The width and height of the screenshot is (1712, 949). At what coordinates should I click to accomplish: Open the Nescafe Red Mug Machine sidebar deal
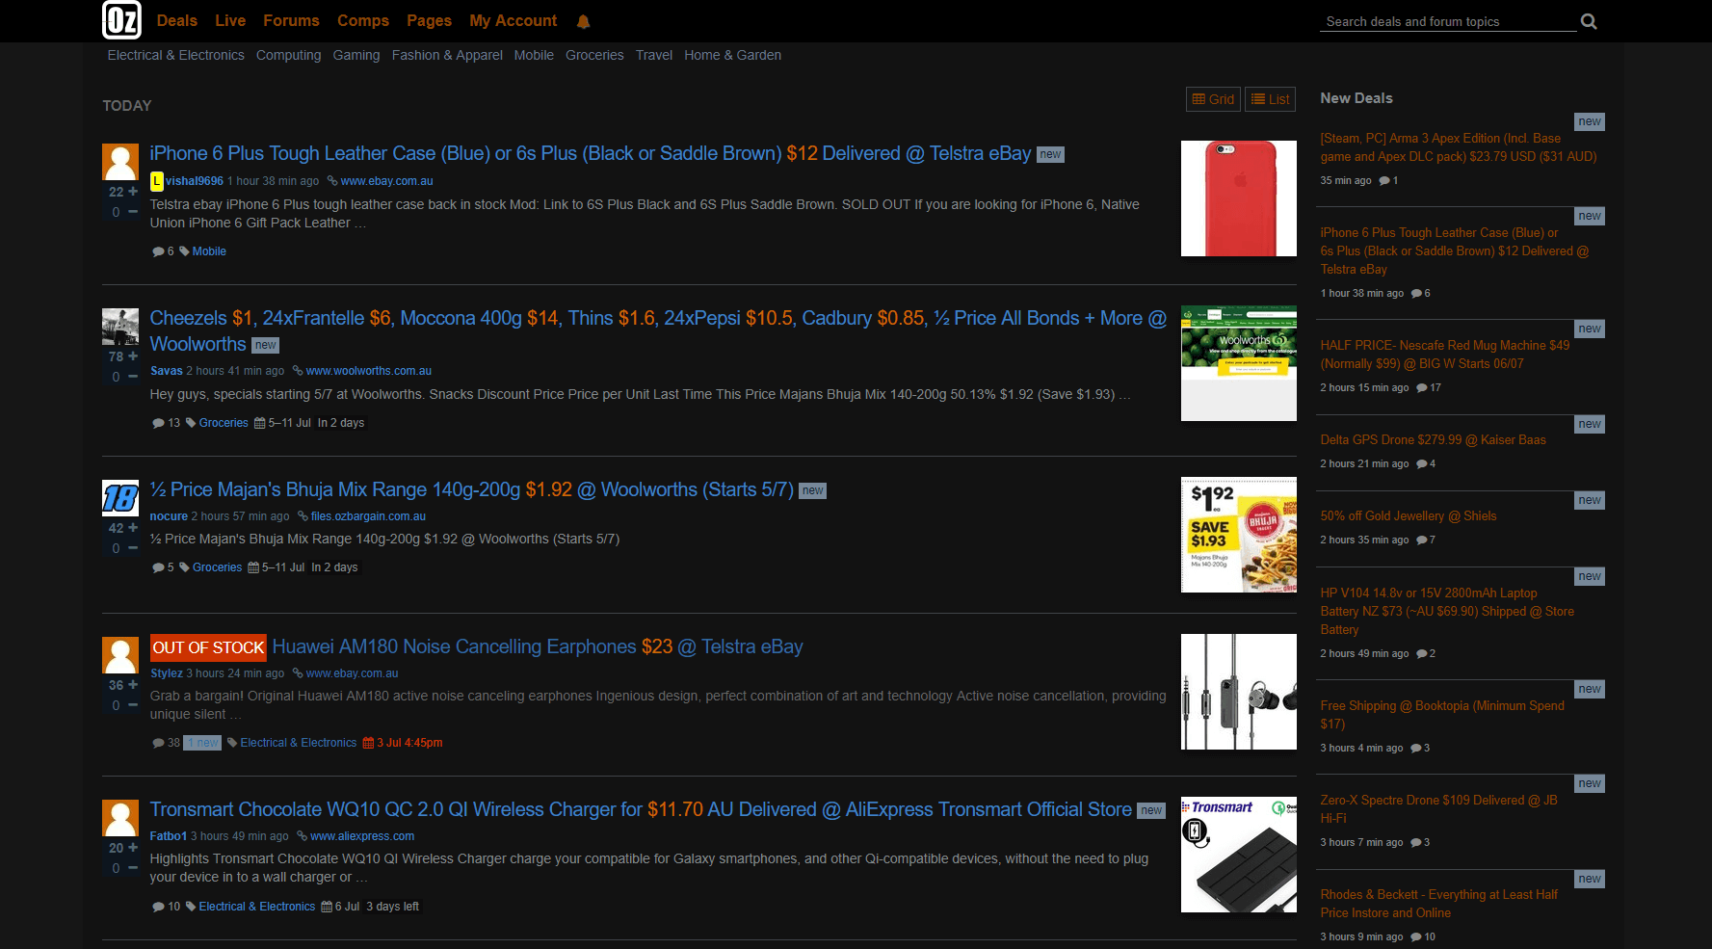[x=1444, y=355]
